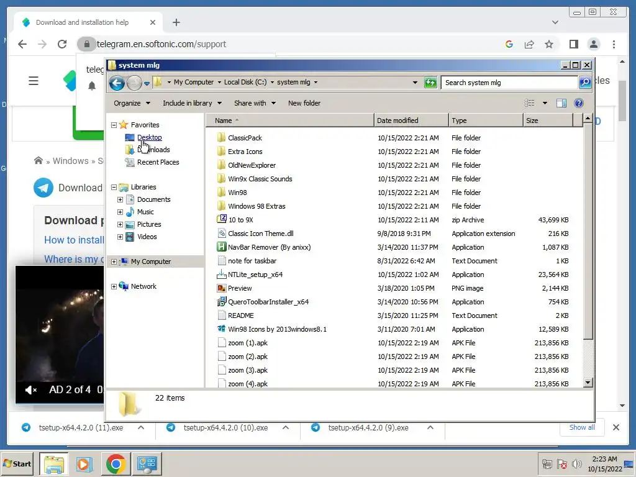The image size is (636, 477).
Task: Open Chrome side panel icon
Action: [x=573, y=44]
